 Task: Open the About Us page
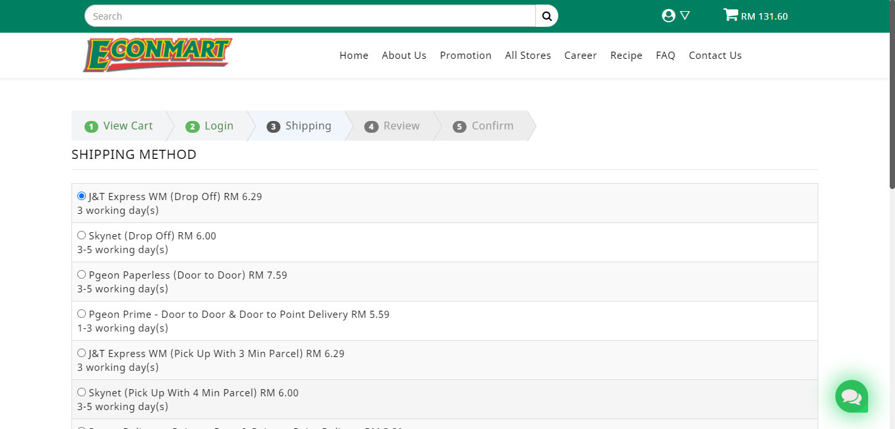pos(404,56)
